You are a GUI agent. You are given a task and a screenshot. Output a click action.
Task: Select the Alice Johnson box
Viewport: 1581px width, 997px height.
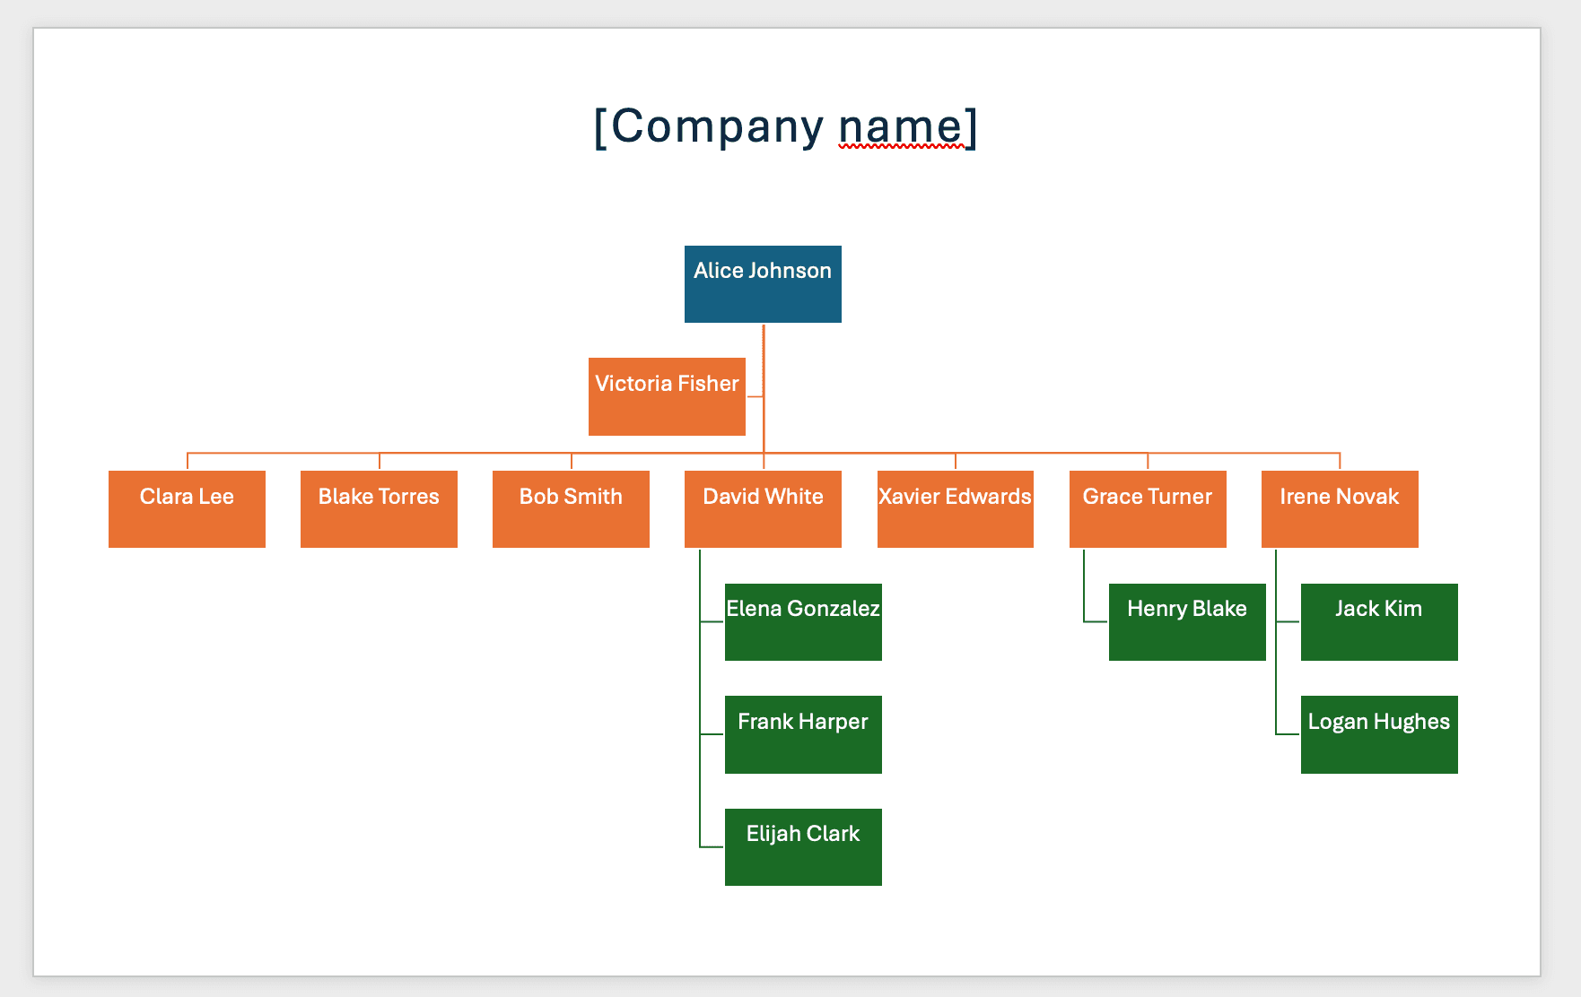[763, 284]
